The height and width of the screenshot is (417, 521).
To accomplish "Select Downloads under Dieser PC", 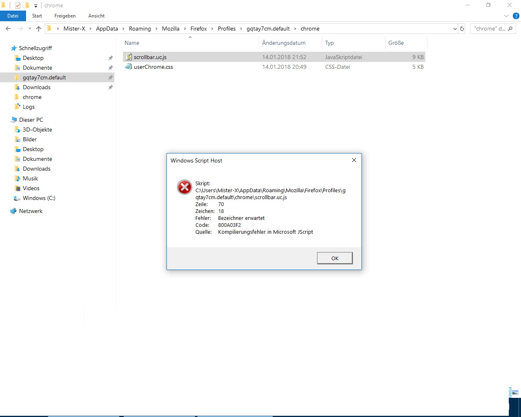I will pos(37,169).
